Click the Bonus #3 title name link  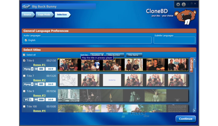click(39, 96)
